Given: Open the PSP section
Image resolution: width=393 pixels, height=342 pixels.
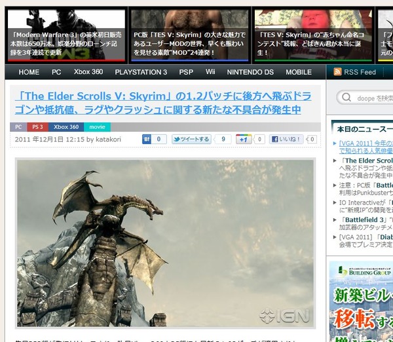Looking at the screenshot, I should (186, 72).
